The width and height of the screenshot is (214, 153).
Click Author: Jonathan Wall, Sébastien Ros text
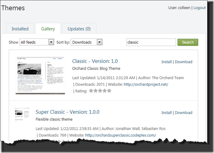tap(134, 128)
